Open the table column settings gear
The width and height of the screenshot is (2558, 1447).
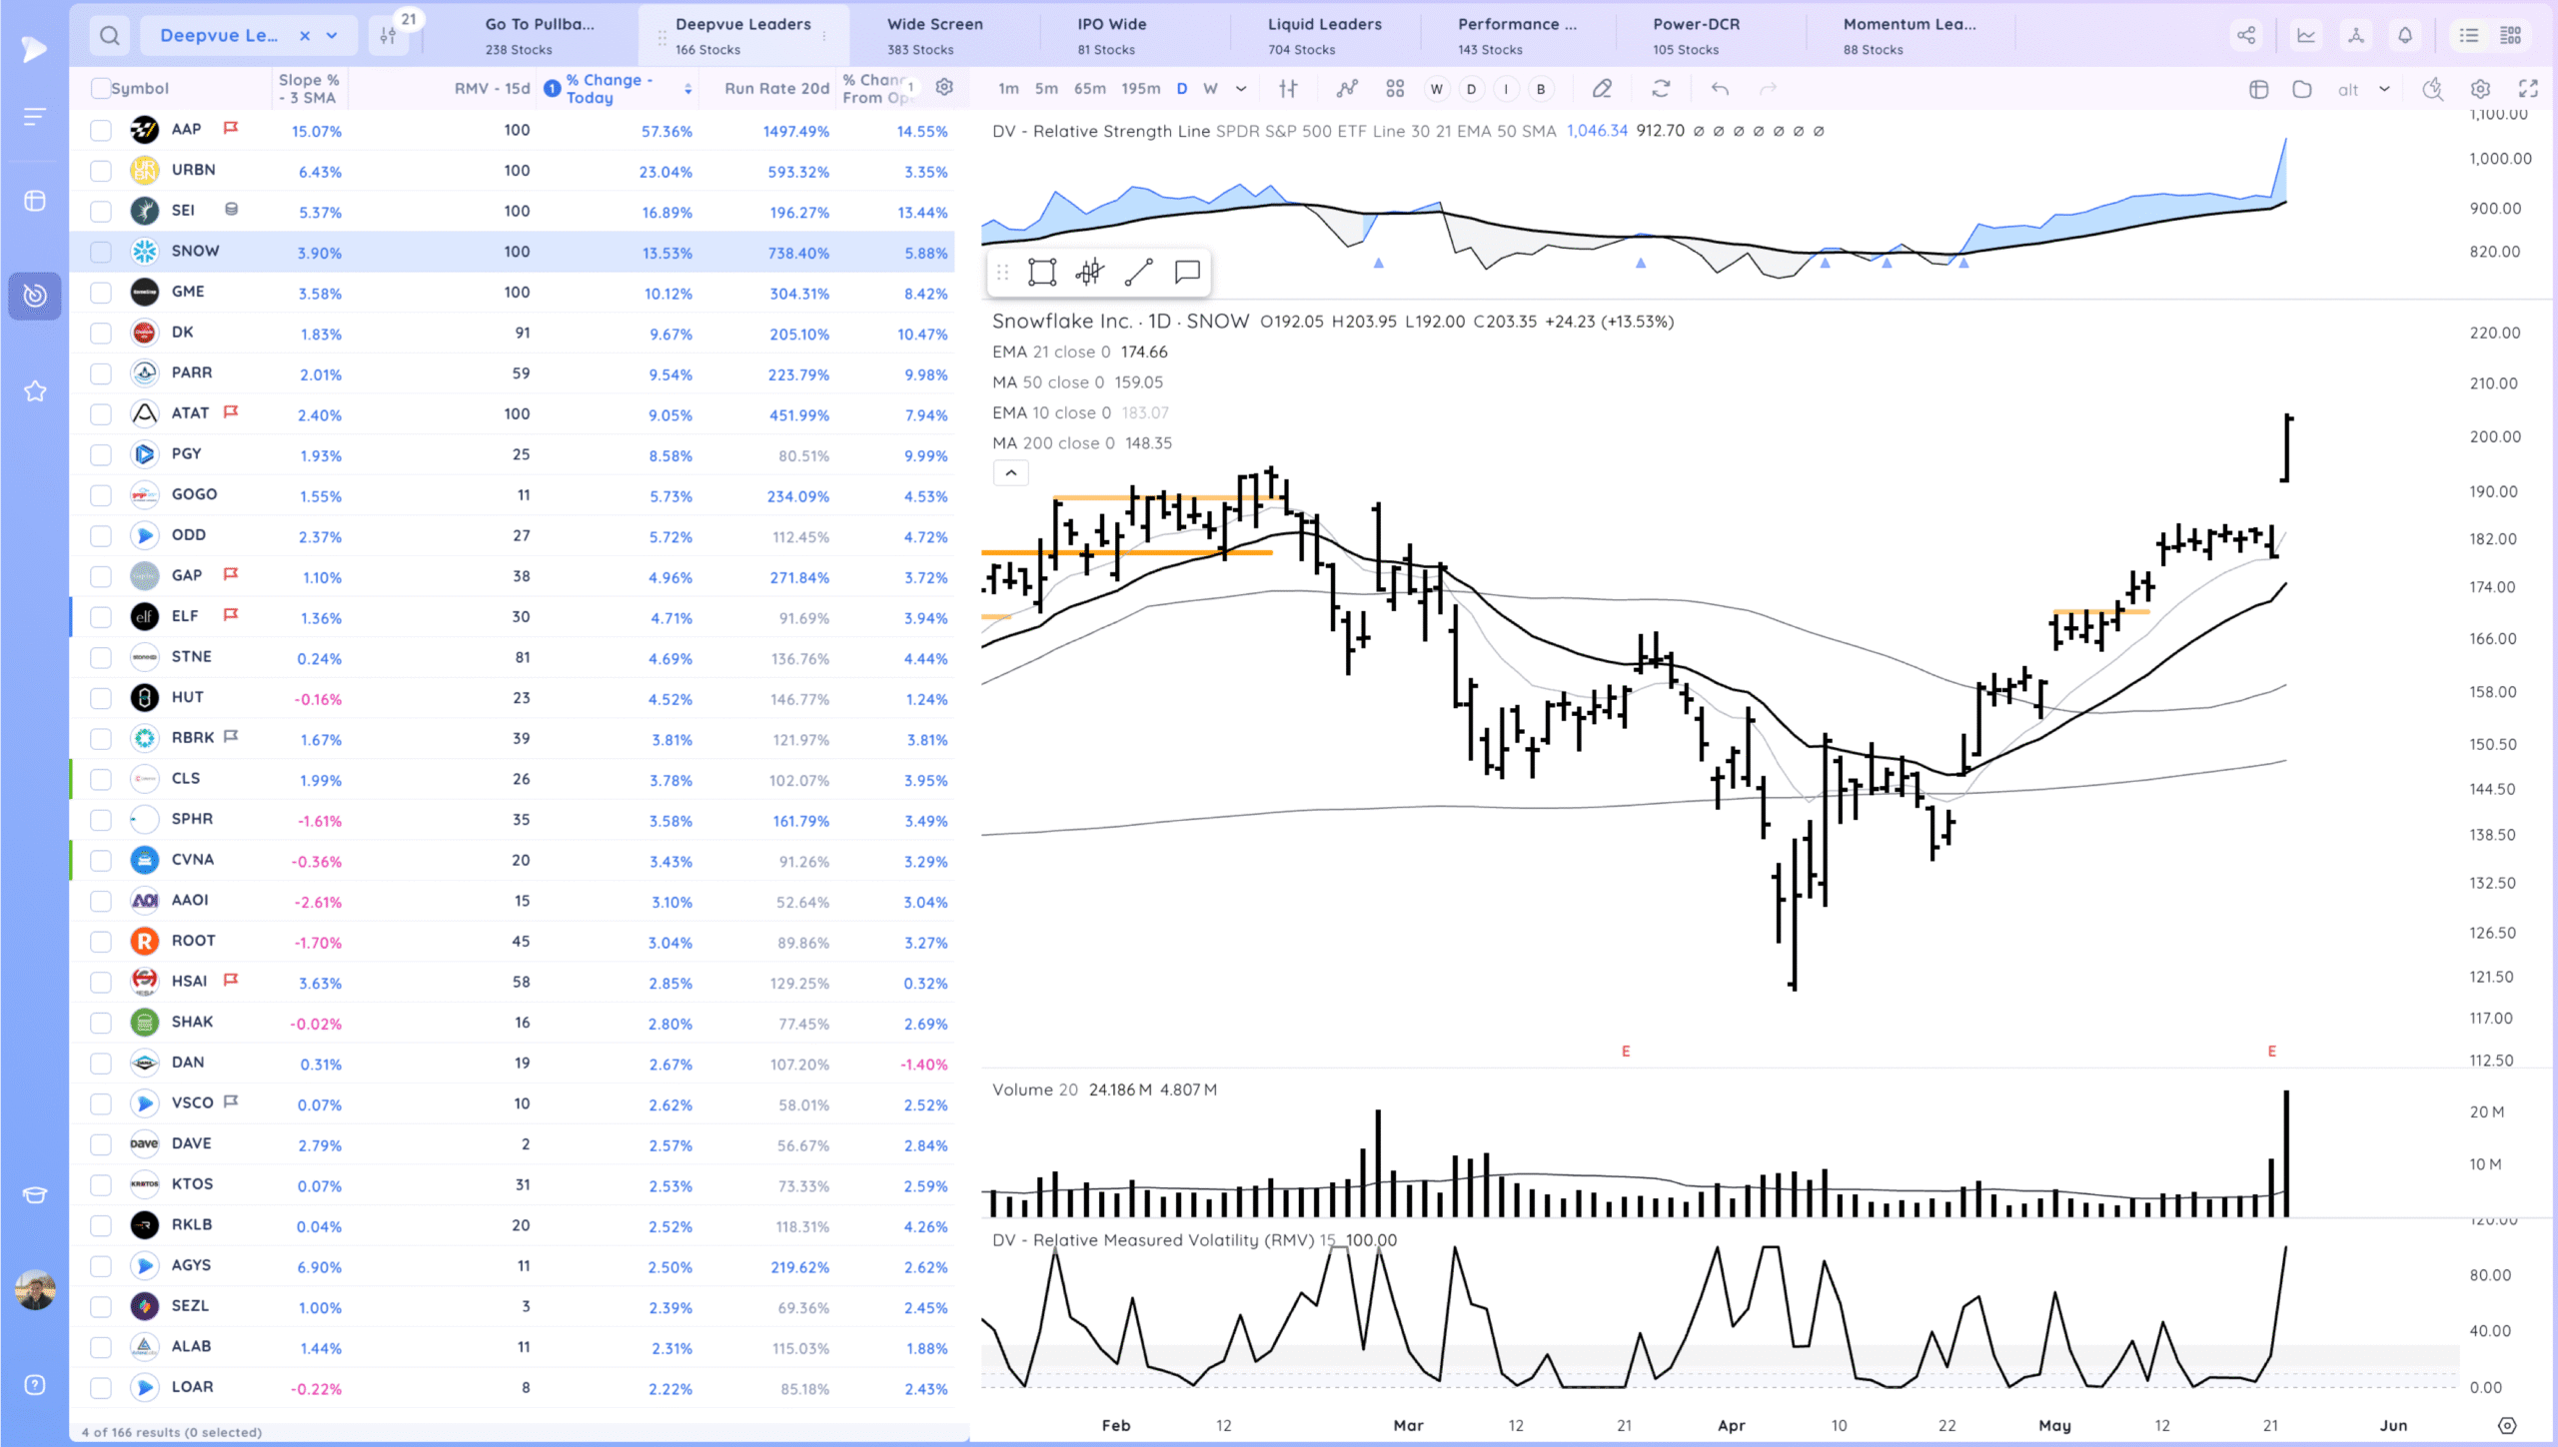click(x=944, y=88)
